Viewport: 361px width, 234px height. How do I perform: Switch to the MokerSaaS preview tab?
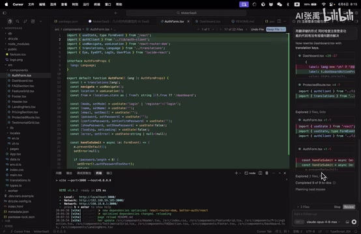tap(119, 21)
